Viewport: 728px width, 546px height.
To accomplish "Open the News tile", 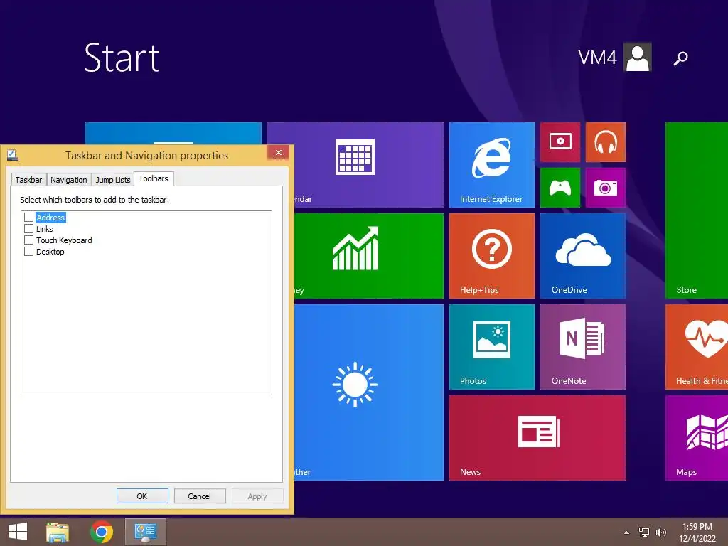I will (x=537, y=438).
